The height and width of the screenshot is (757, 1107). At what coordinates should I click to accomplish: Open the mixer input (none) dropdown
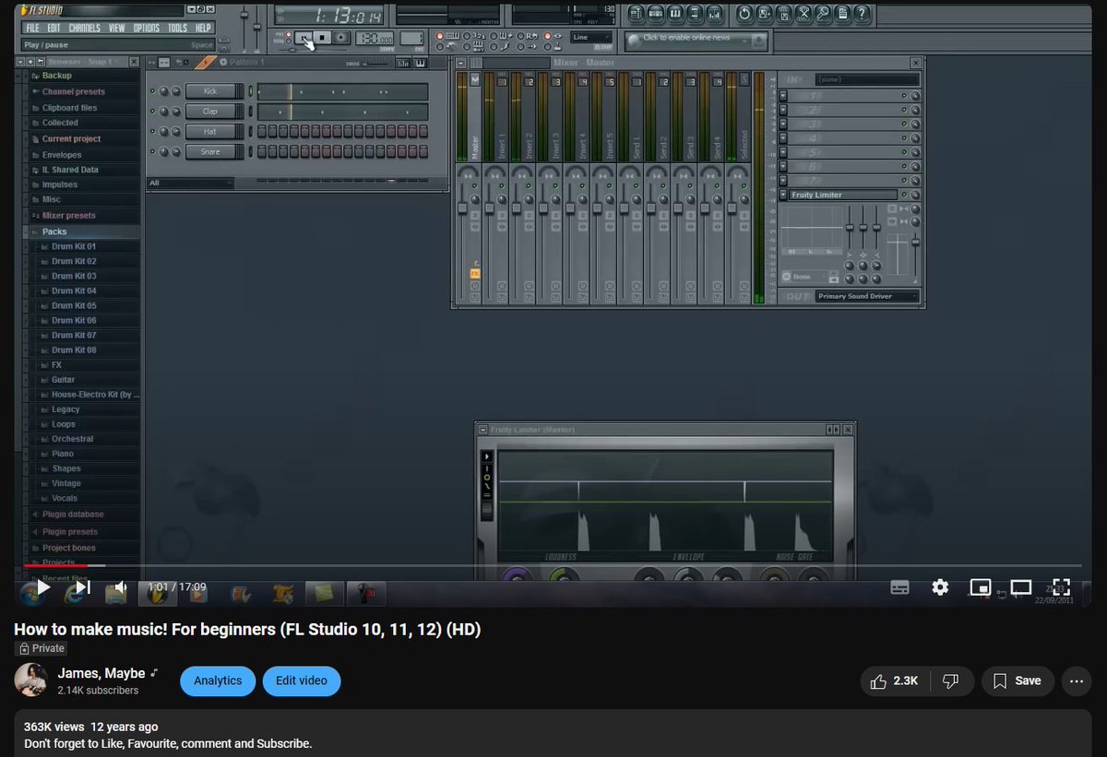pyautogui.click(x=867, y=79)
